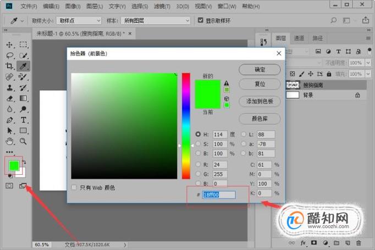Select the Dodge tool
The image size is (375, 250).
23,109
